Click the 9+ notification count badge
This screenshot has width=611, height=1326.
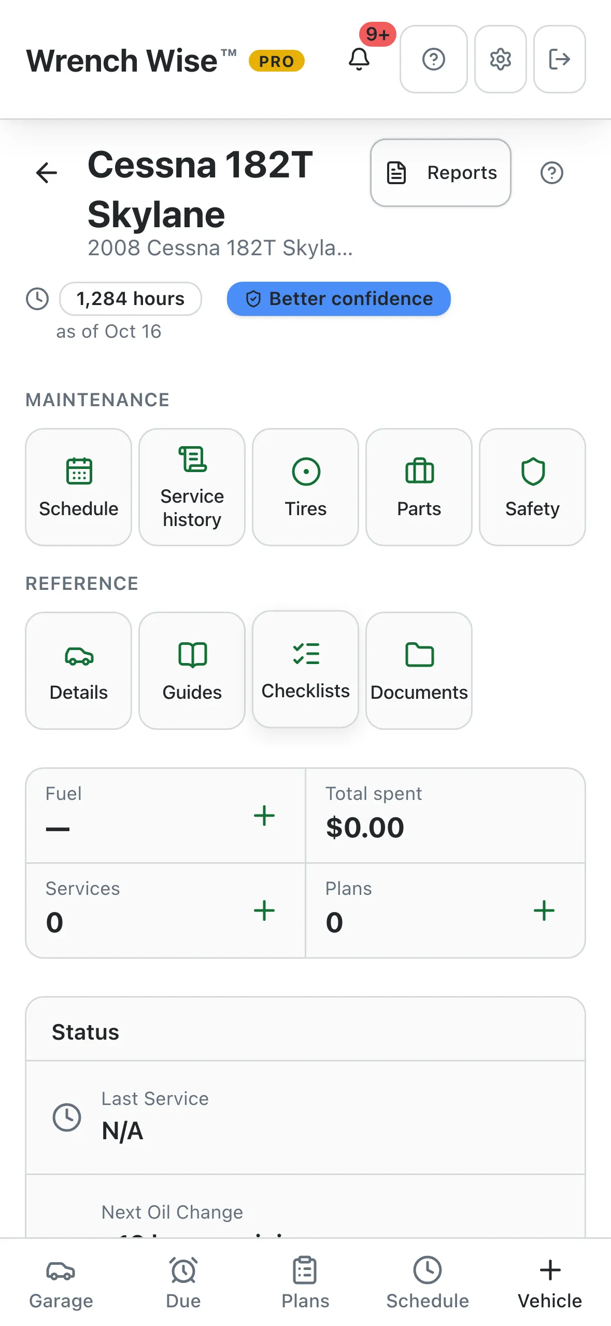(378, 35)
